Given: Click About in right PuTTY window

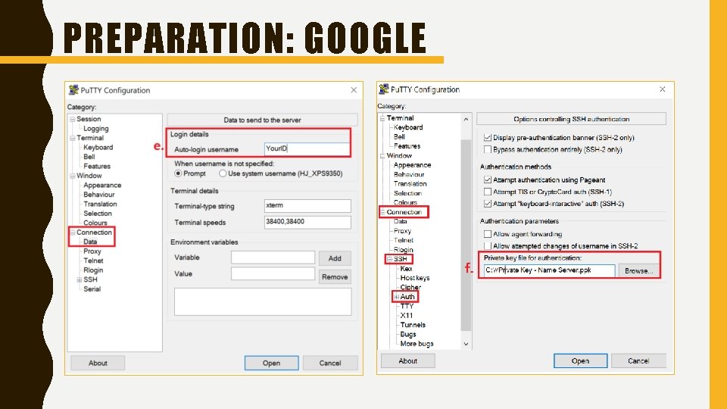Looking at the screenshot, I should point(408,361).
